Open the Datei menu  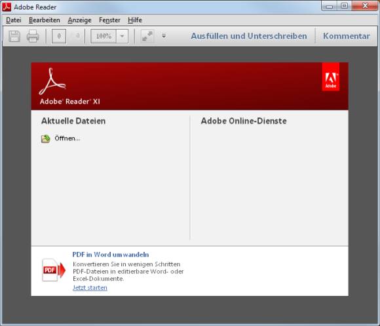pyautogui.click(x=14, y=20)
